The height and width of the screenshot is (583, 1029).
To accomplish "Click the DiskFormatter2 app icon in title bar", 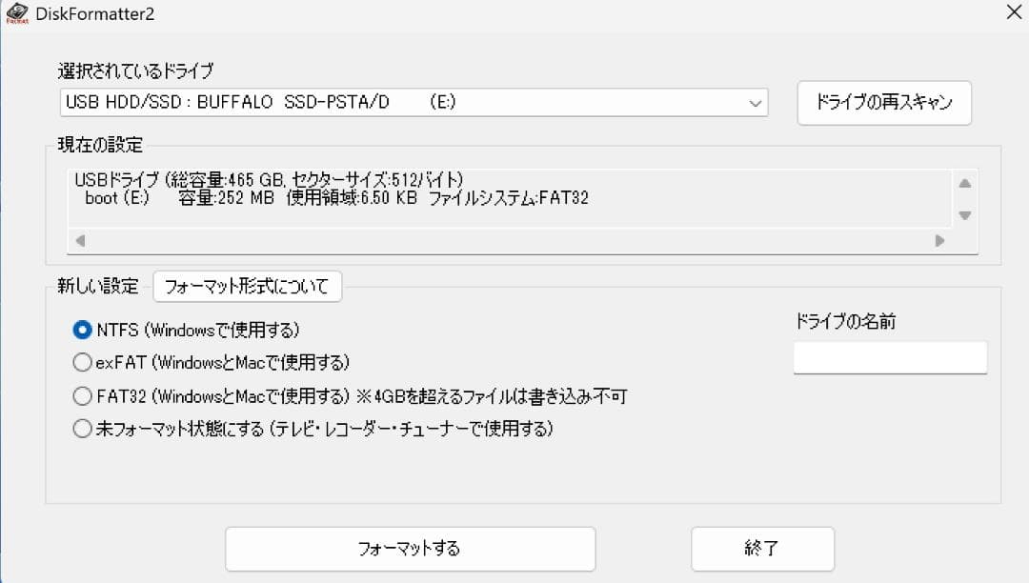I will (17, 12).
